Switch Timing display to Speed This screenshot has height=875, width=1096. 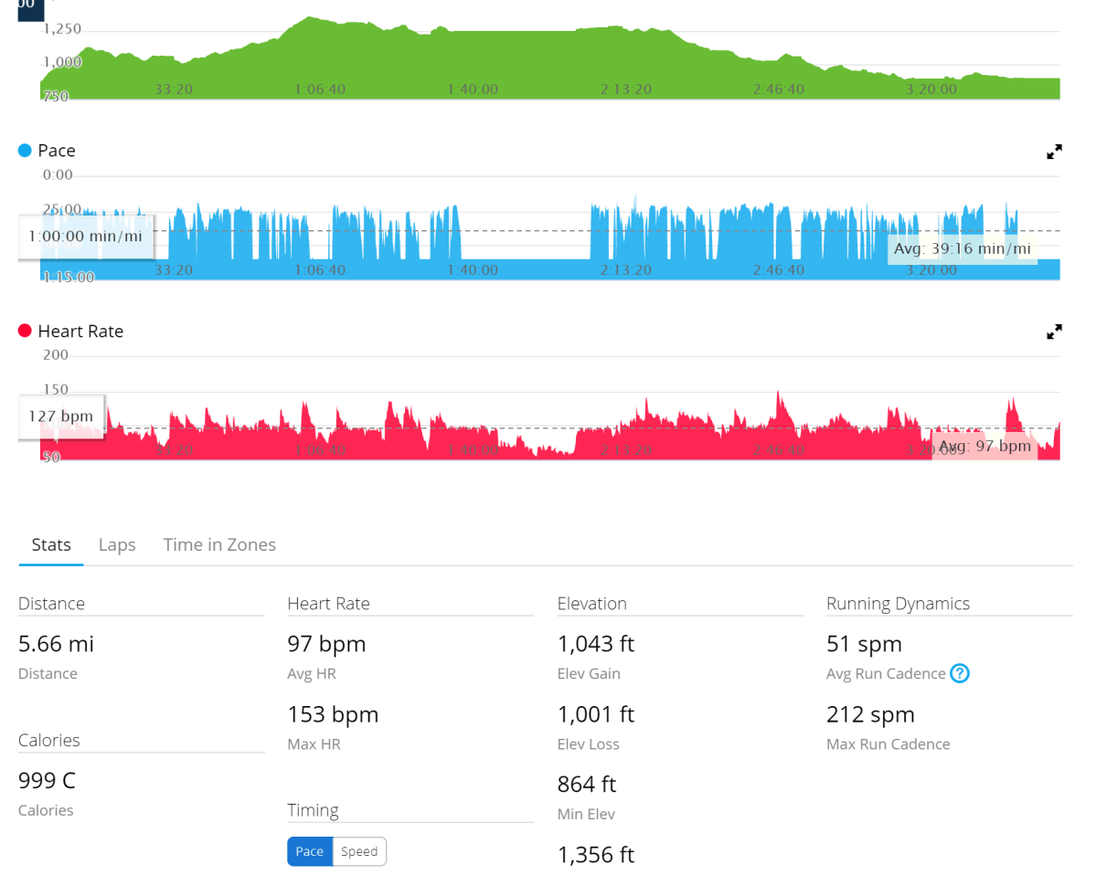[x=359, y=851]
